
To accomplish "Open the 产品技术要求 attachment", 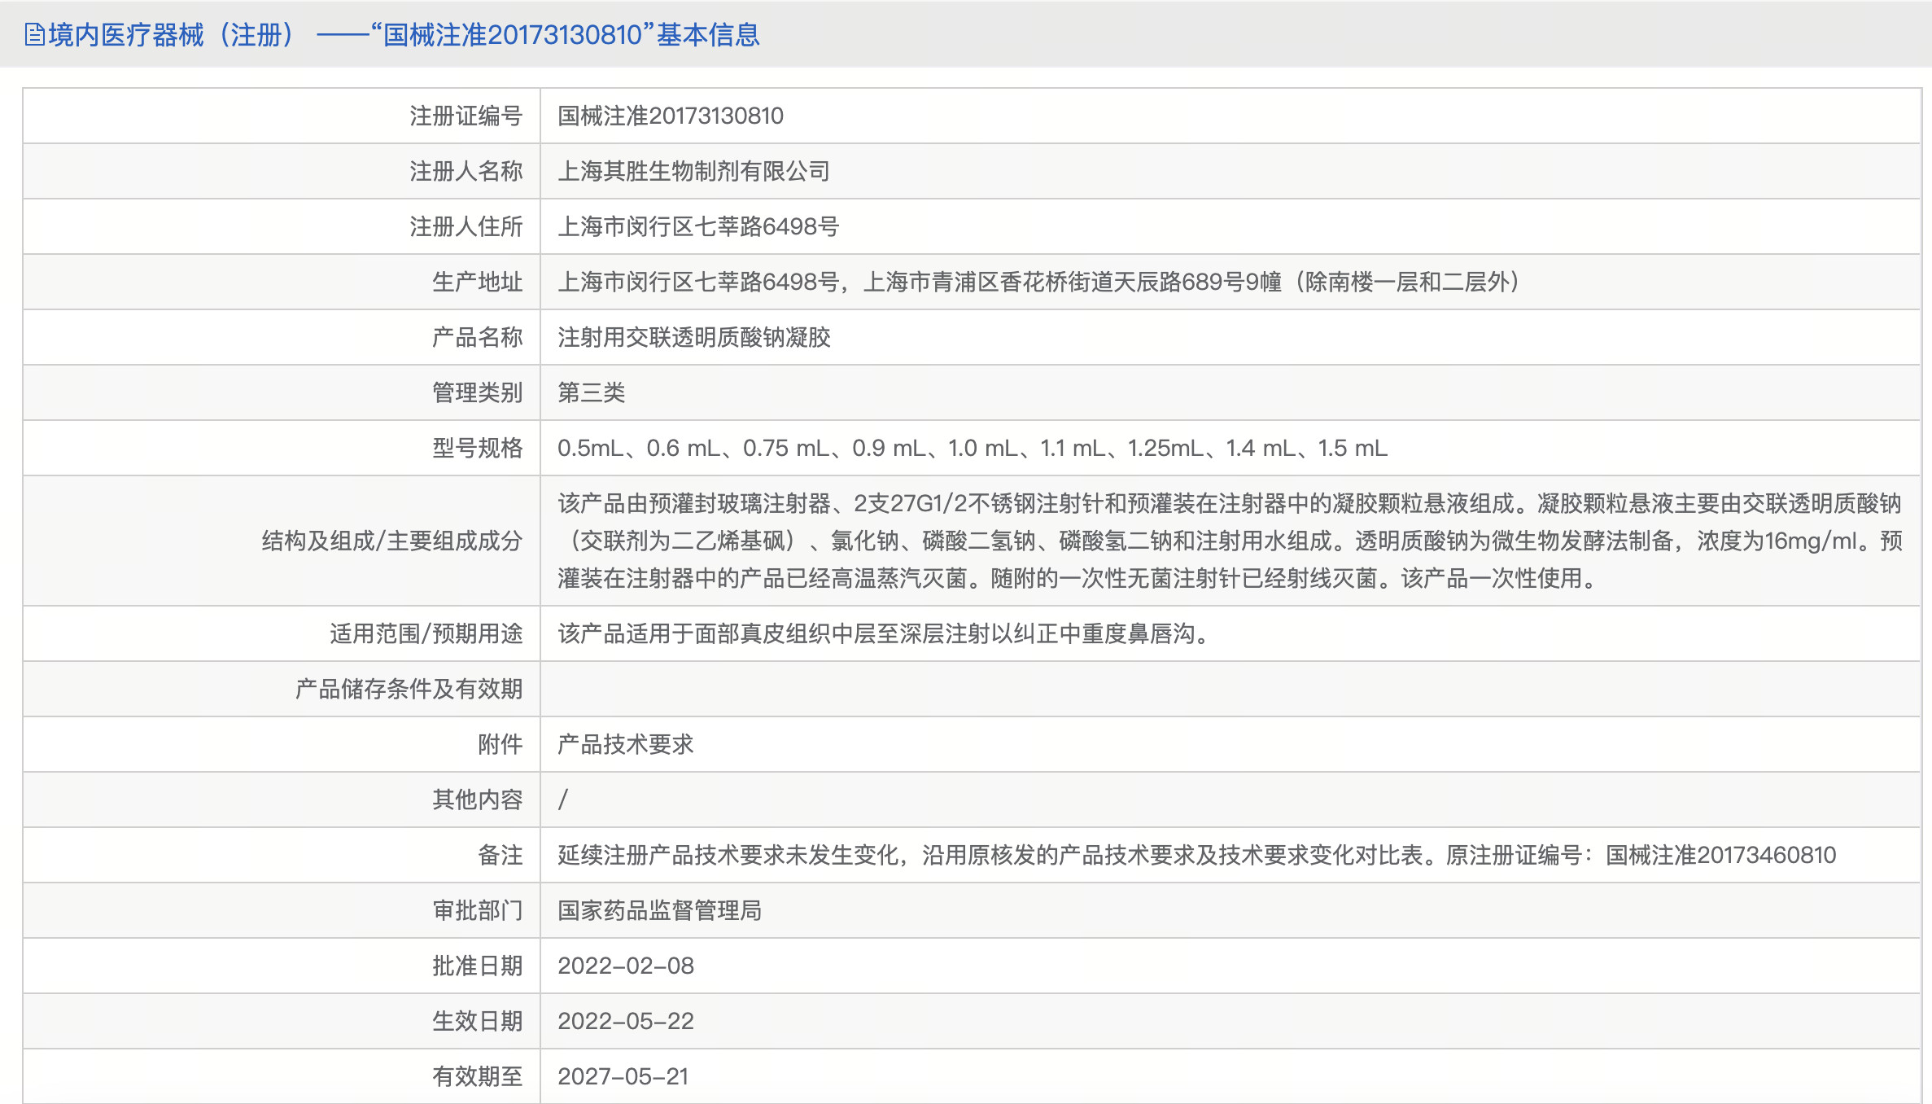I will coord(625,745).
